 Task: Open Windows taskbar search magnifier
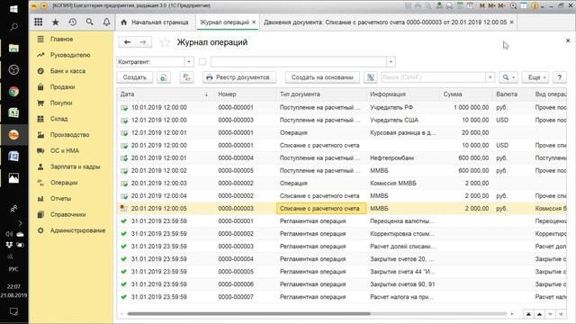(14, 27)
